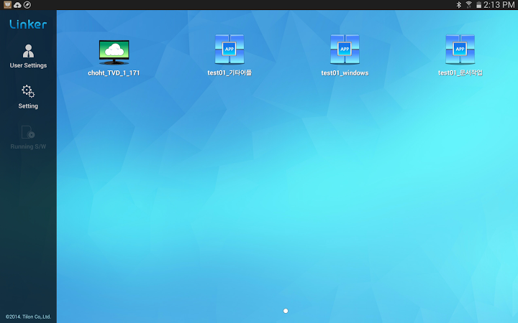518x323 pixels.
Task: Tap the Bluetooth status bar icon
Action: [x=458, y=5]
